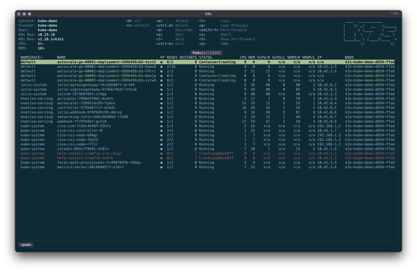Screen dimensions: 417x272
Task: Select helm-install-traefik-hzbtk pod
Action: click(x=208, y=158)
